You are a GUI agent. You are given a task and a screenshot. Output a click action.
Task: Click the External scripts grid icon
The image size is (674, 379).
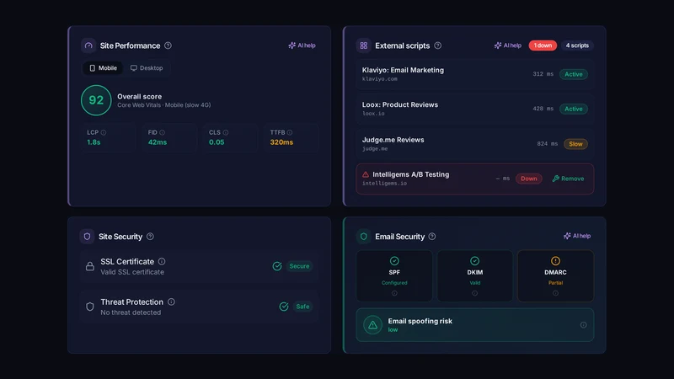coord(364,45)
